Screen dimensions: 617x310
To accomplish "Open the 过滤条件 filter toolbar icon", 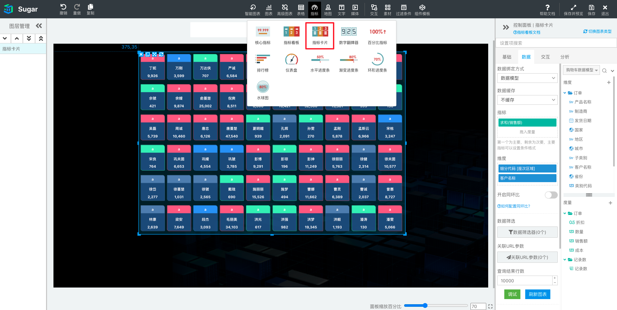I will 403,10.
